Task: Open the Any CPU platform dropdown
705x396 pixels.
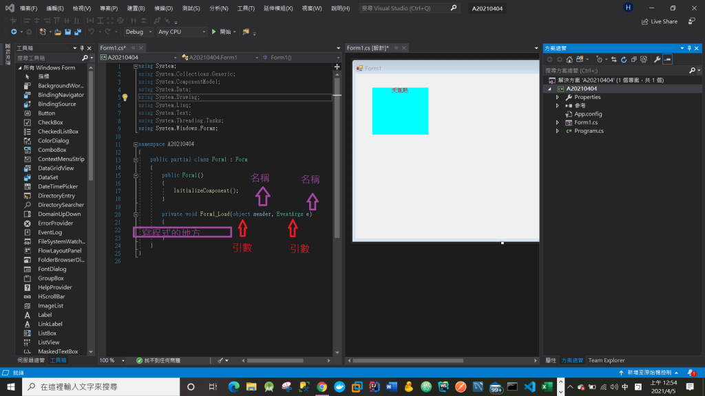Action: 182,32
